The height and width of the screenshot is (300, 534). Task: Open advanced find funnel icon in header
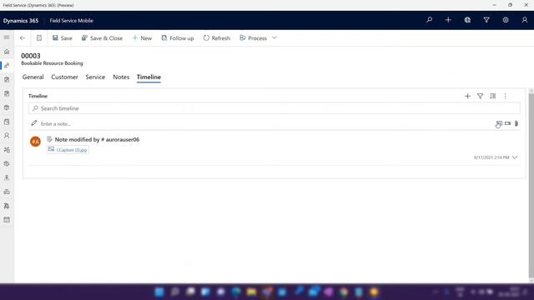point(486,20)
